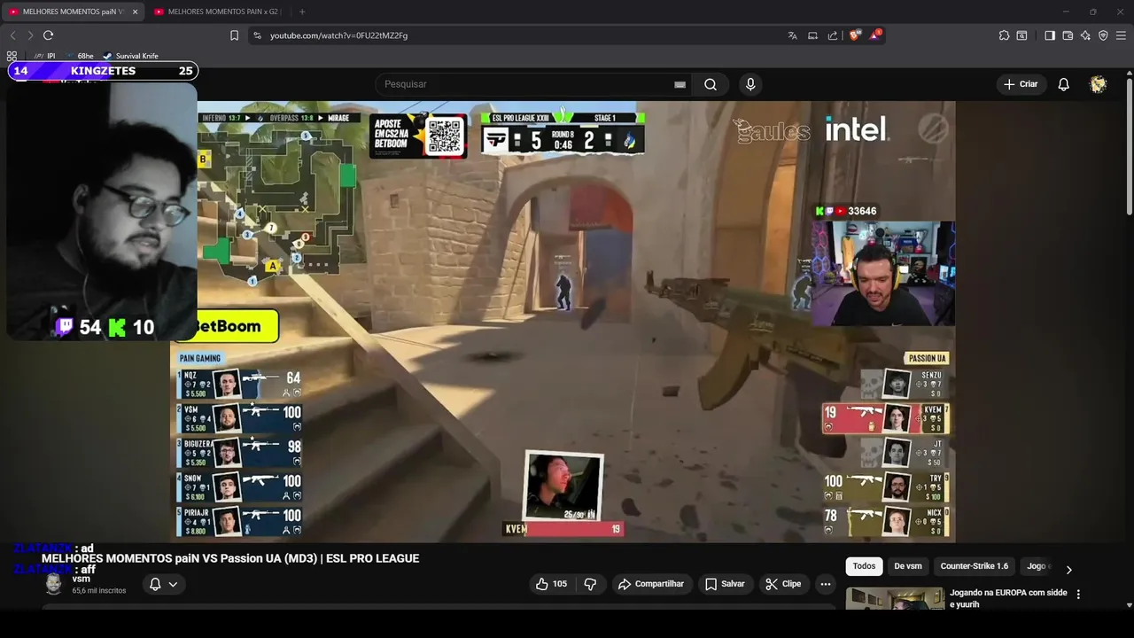Open Brave Rewards triangle icon
This screenshot has height=638, width=1134.
coord(876,35)
